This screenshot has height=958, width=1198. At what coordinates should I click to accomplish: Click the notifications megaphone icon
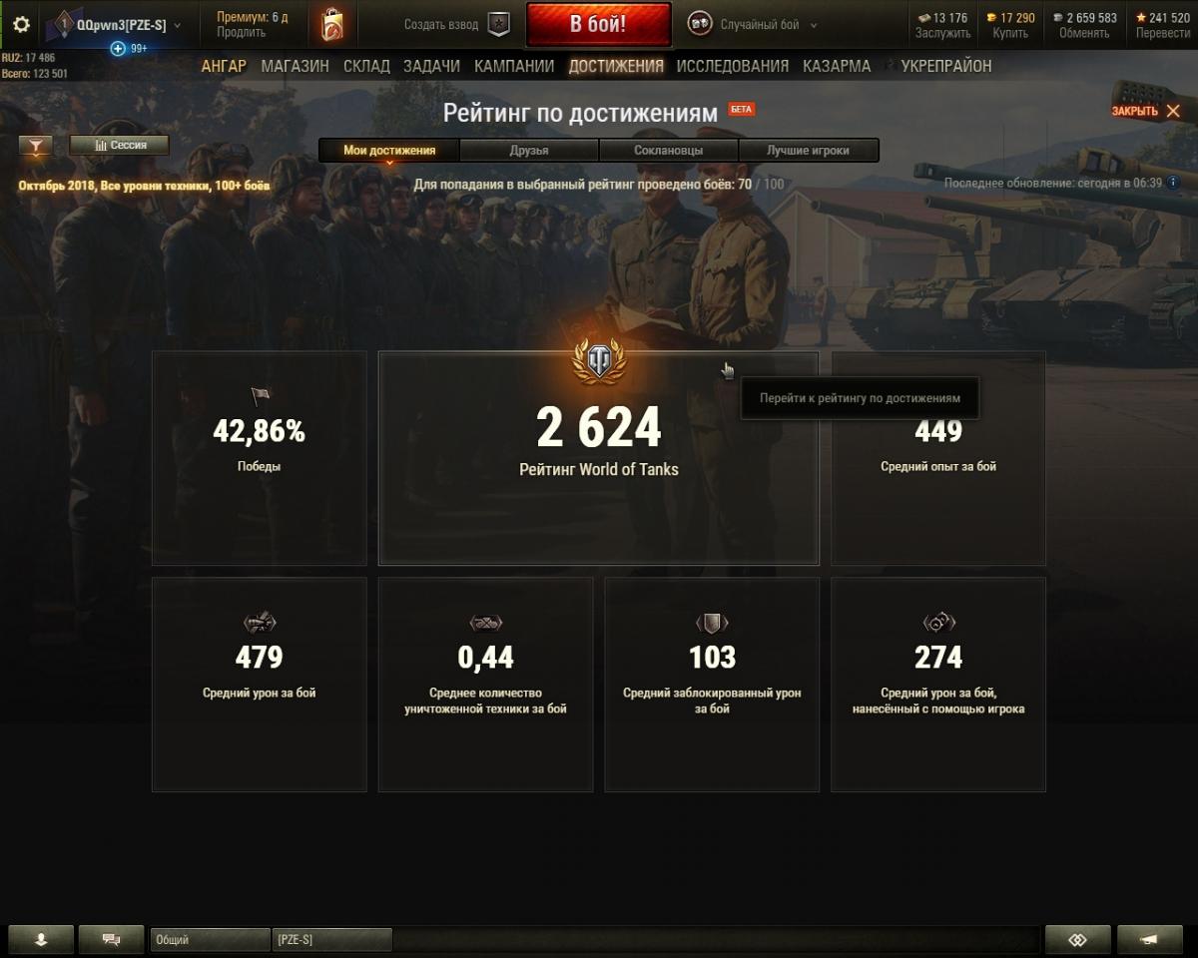click(x=1149, y=939)
